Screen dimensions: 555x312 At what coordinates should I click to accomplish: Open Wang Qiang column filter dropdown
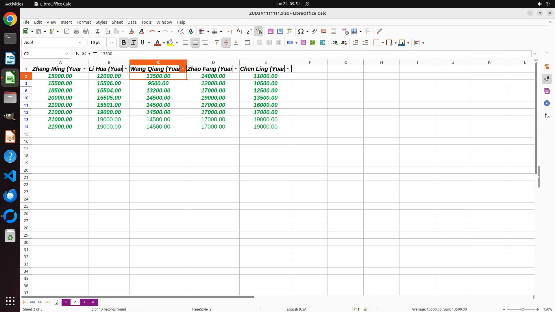point(183,69)
